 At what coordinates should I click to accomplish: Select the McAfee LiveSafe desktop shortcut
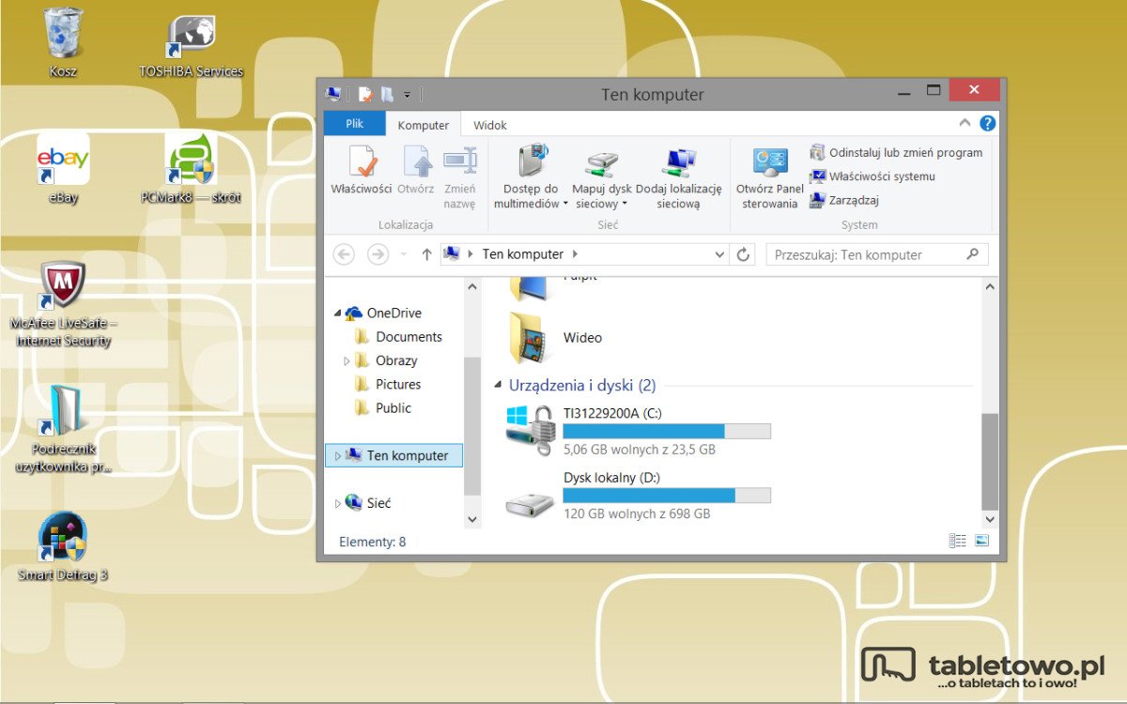point(64,305)
